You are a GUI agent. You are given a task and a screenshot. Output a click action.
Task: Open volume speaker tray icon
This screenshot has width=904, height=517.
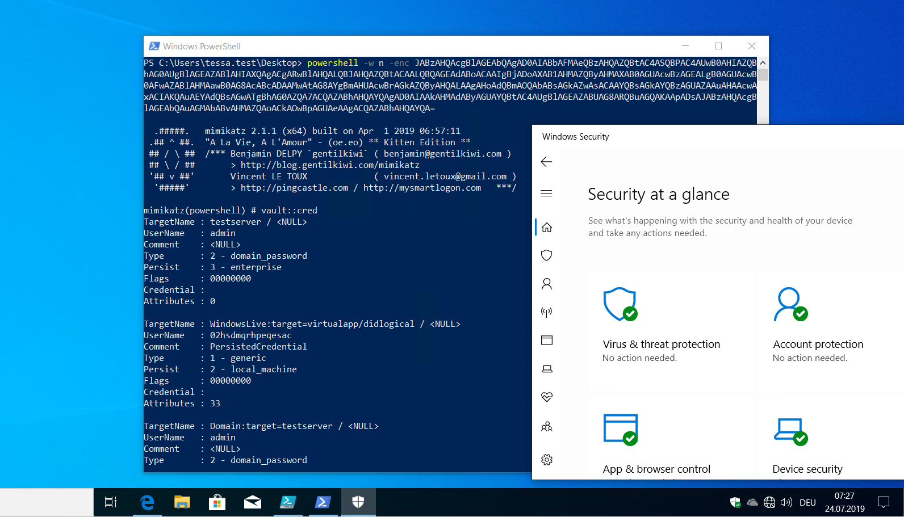coord(786,502)
